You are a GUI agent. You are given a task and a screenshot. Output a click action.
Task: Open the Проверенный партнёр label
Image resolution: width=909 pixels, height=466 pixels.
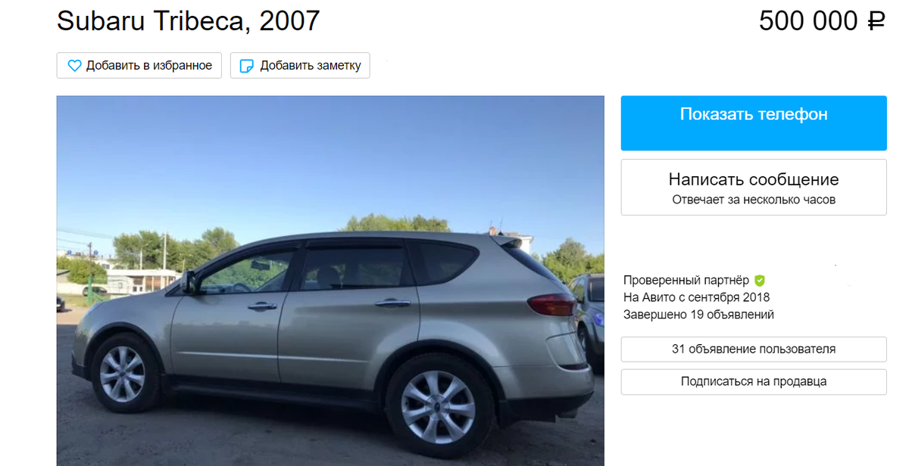(x=686, y=280)
